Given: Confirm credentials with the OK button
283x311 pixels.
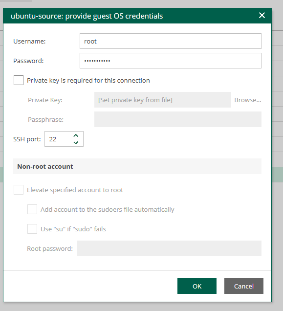Looking at the screenshot, I should (x=197, y=286).
